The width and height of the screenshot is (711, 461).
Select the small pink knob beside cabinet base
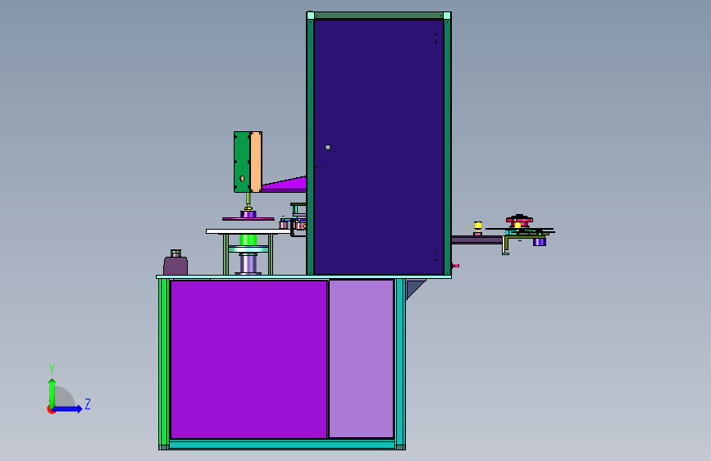tap(456, 266)
